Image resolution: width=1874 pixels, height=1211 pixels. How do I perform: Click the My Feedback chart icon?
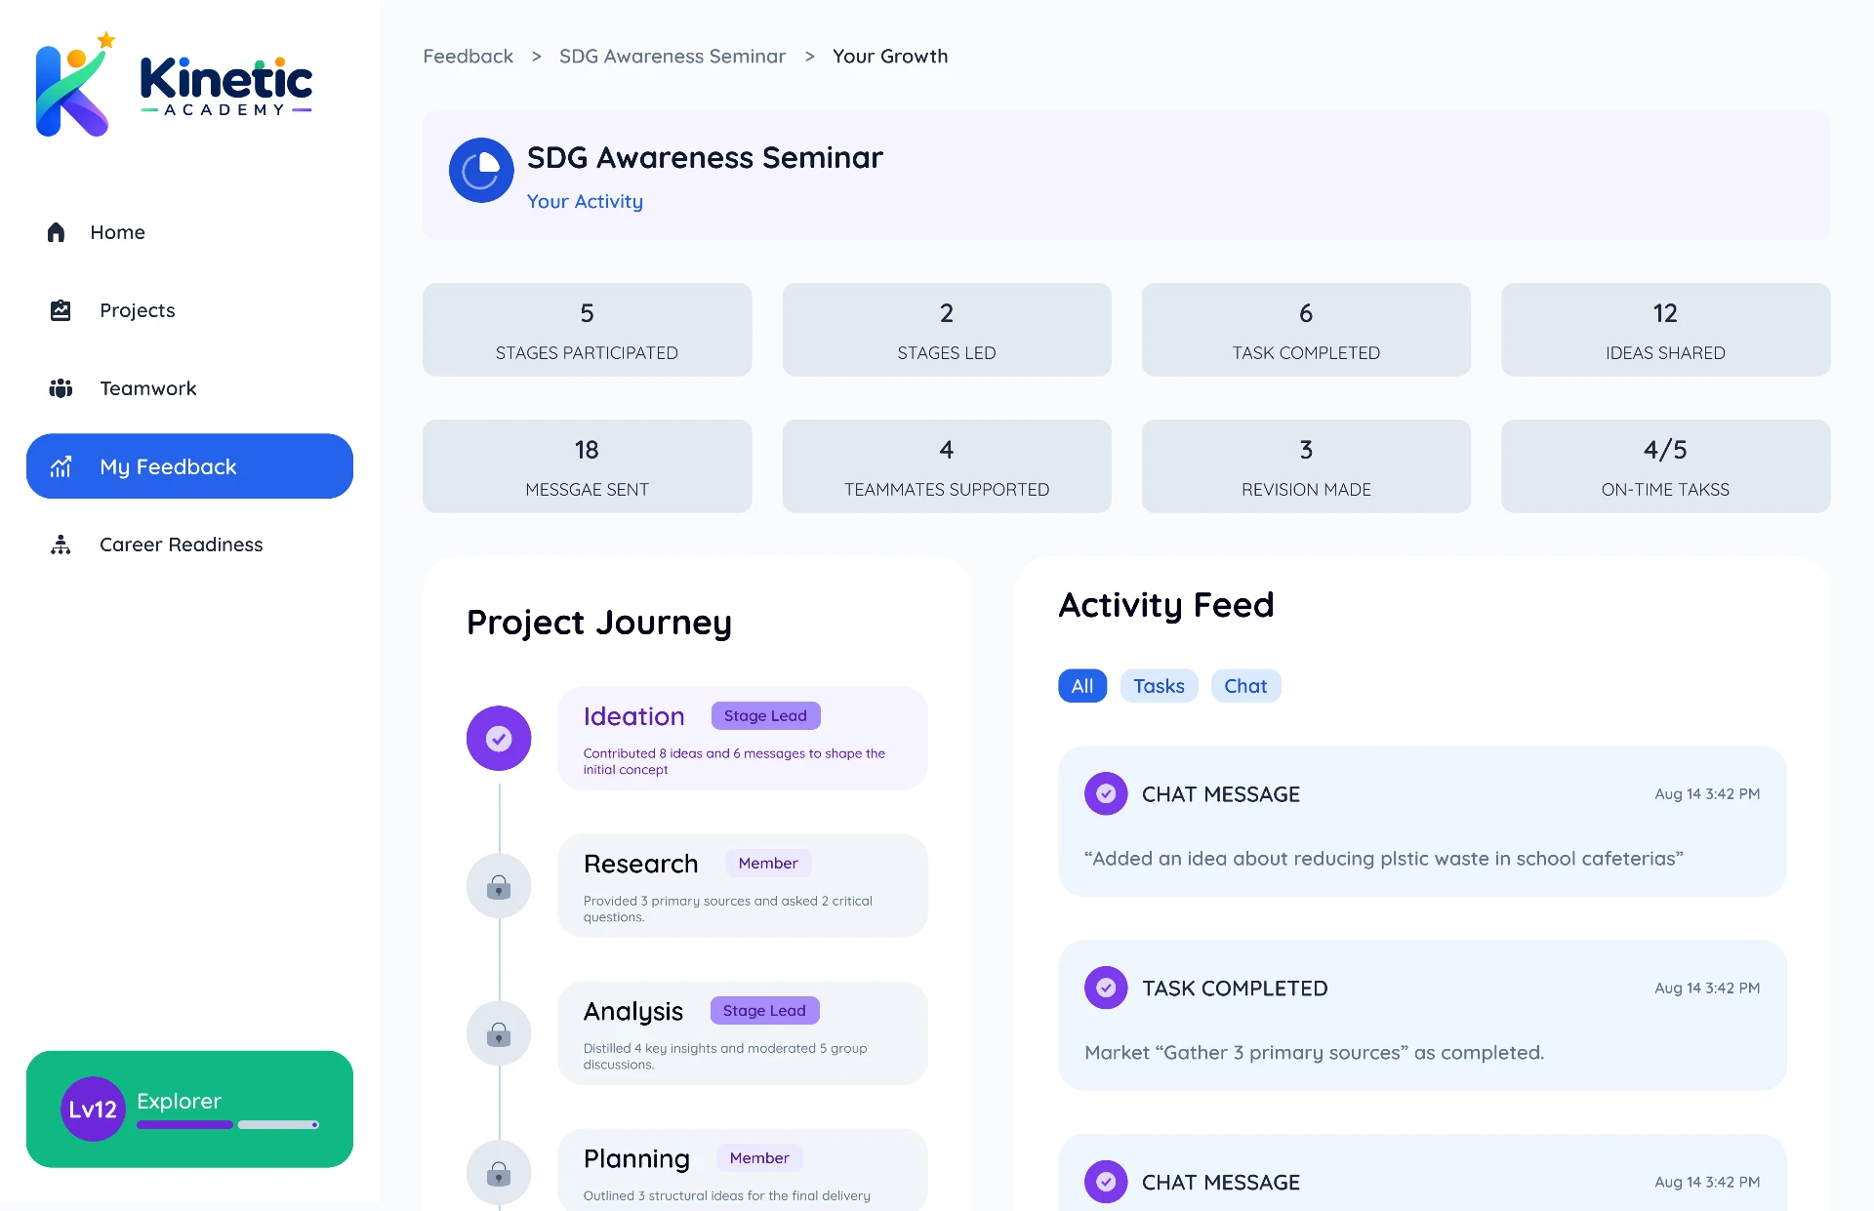(x=61, y=466)
